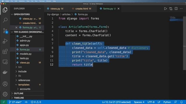The width and height of the screenshot is (186, 104).
Task: Click the feedback icon in status bar
Action: click(x=176, y=102)
